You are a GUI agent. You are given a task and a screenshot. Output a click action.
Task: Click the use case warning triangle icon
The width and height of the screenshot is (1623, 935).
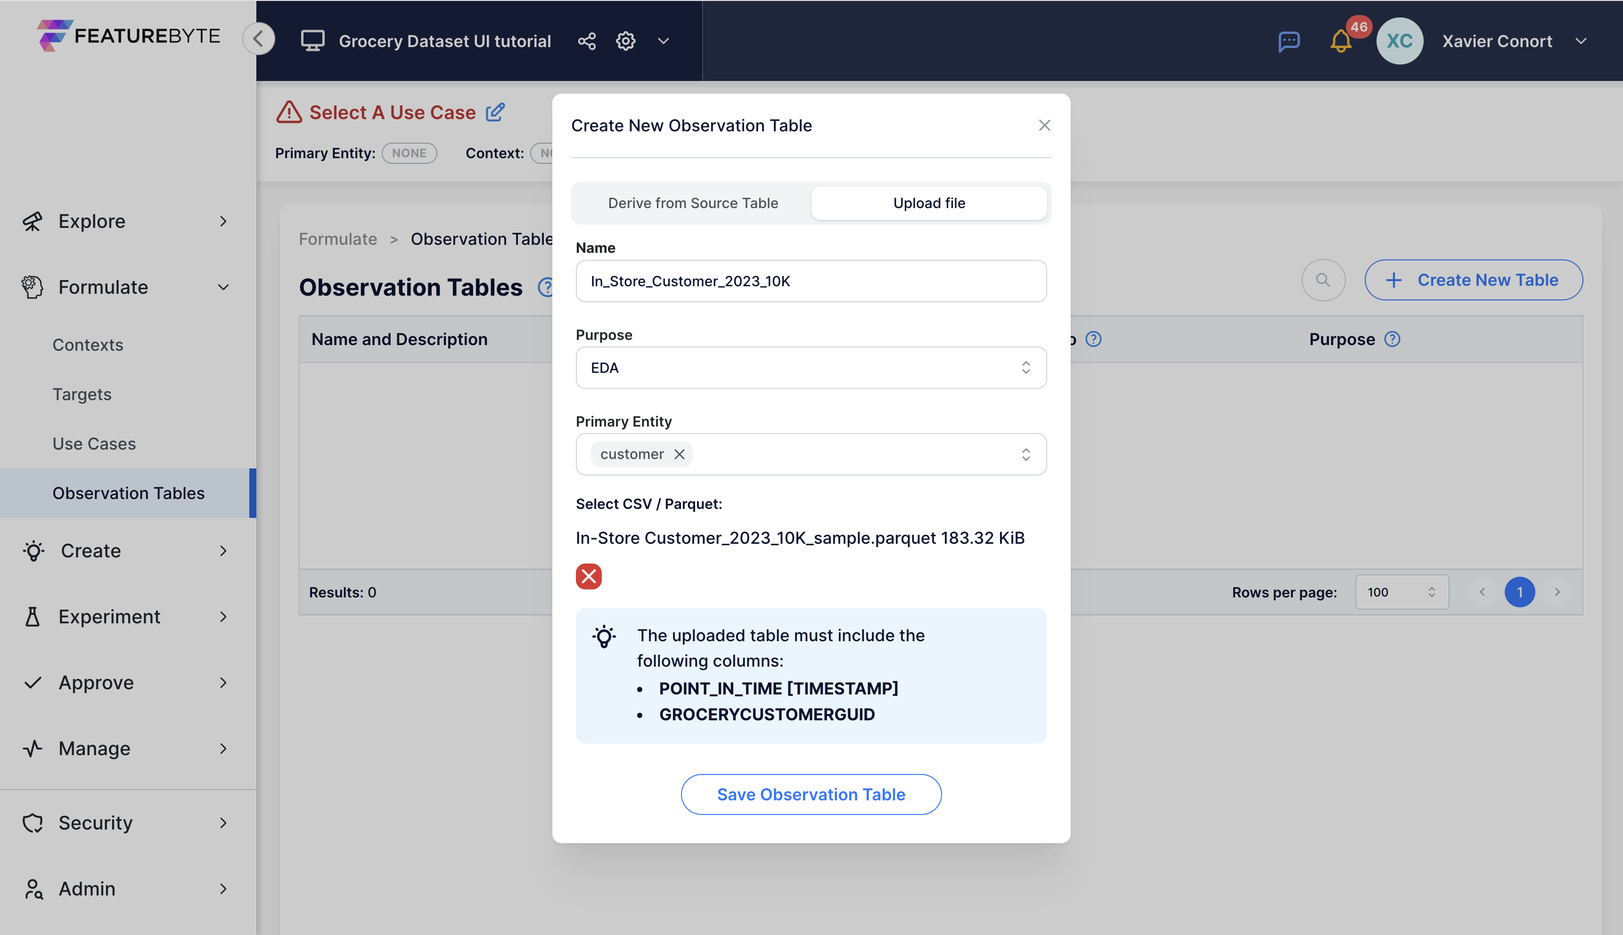pyautogui.click(x=288, y=112)
